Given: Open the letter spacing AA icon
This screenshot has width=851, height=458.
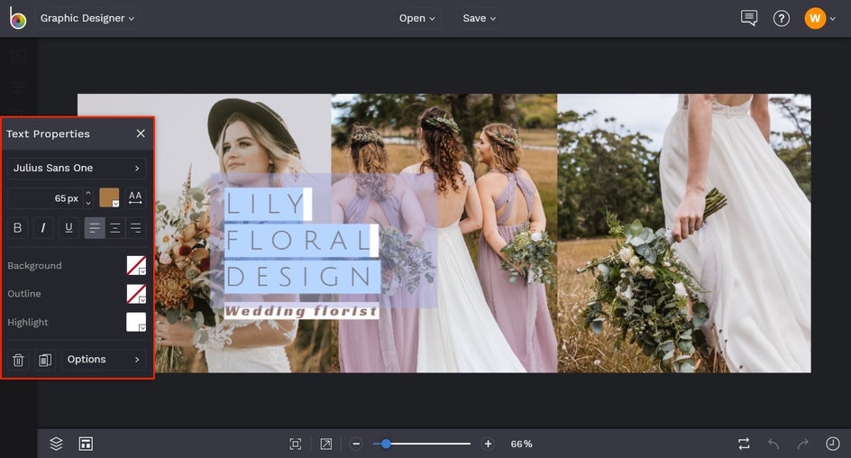Looking at the screenshot, I should (135, 197).
